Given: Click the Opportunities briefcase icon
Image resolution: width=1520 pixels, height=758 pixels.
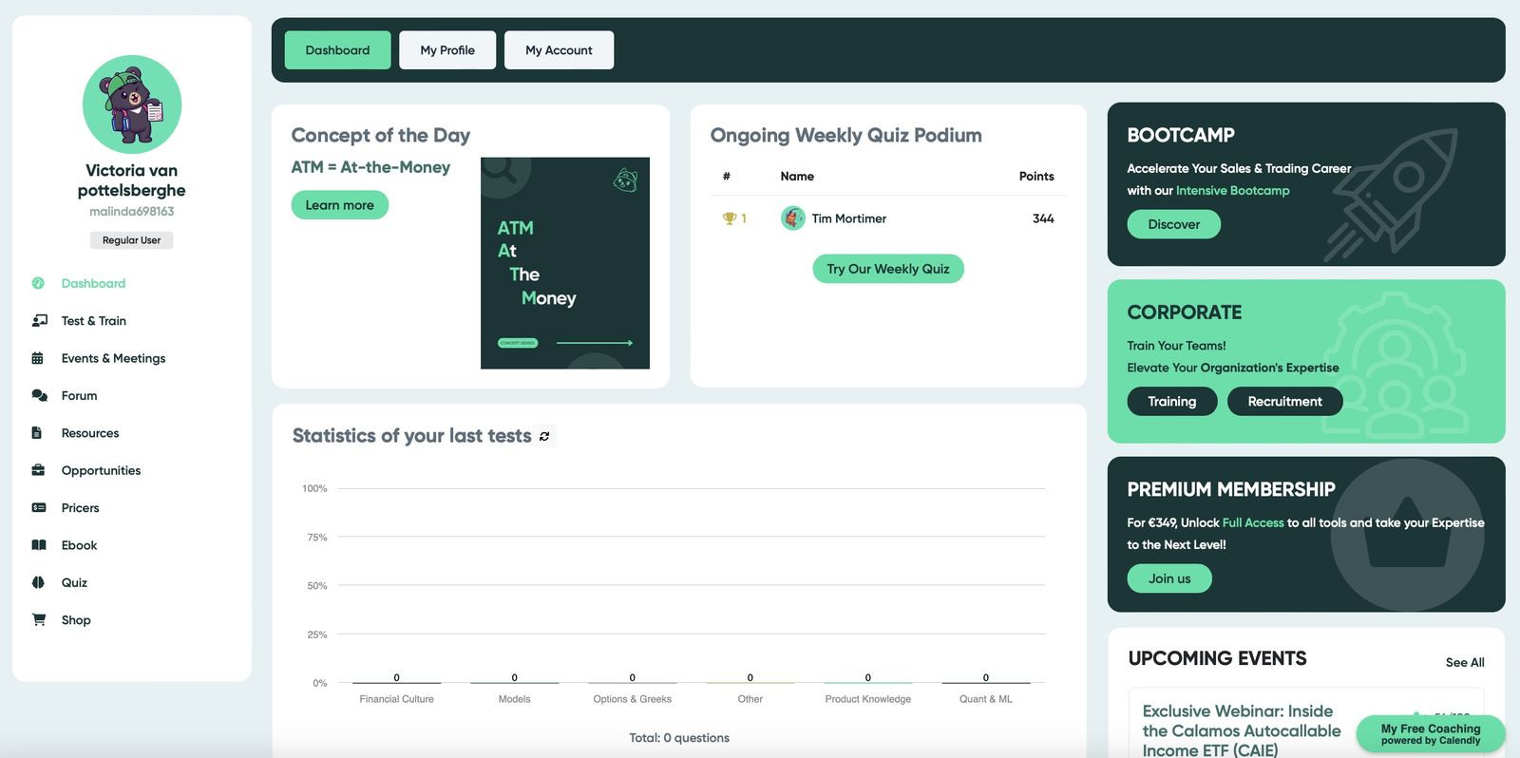Looking at the screenshot, I should pos(38,470).
